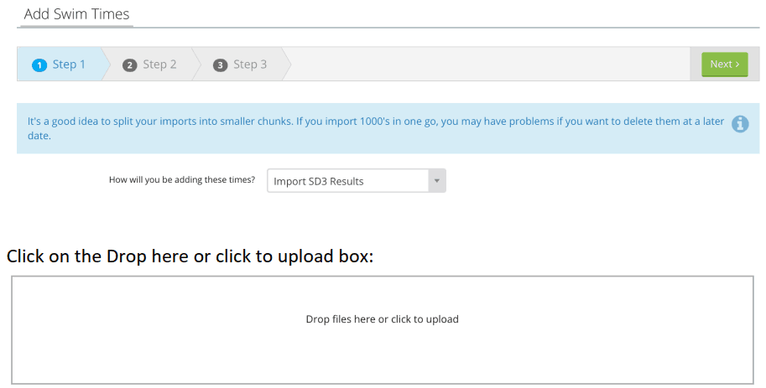Viewport: 766px width, 388px height.
Task: Click the green Next button
Action: (725, 65)
